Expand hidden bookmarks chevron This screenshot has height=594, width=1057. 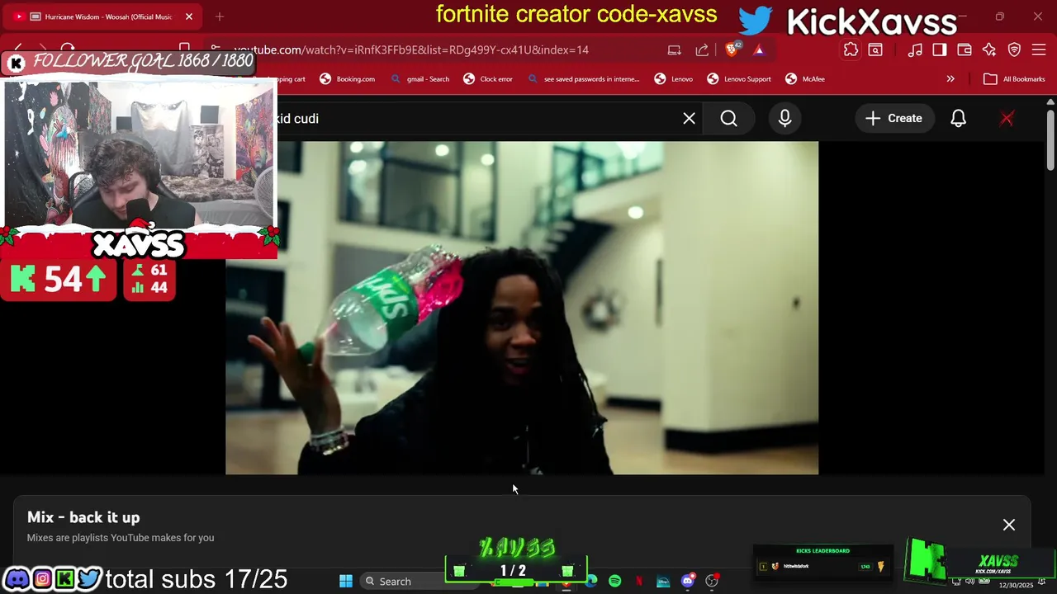pyautogui.click(x=950, y=79)
